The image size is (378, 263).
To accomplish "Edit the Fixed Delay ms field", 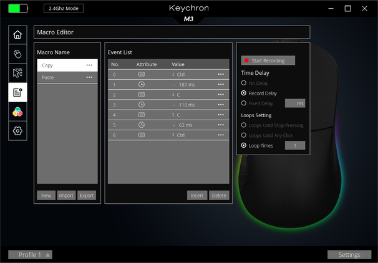I will [295, 103].
